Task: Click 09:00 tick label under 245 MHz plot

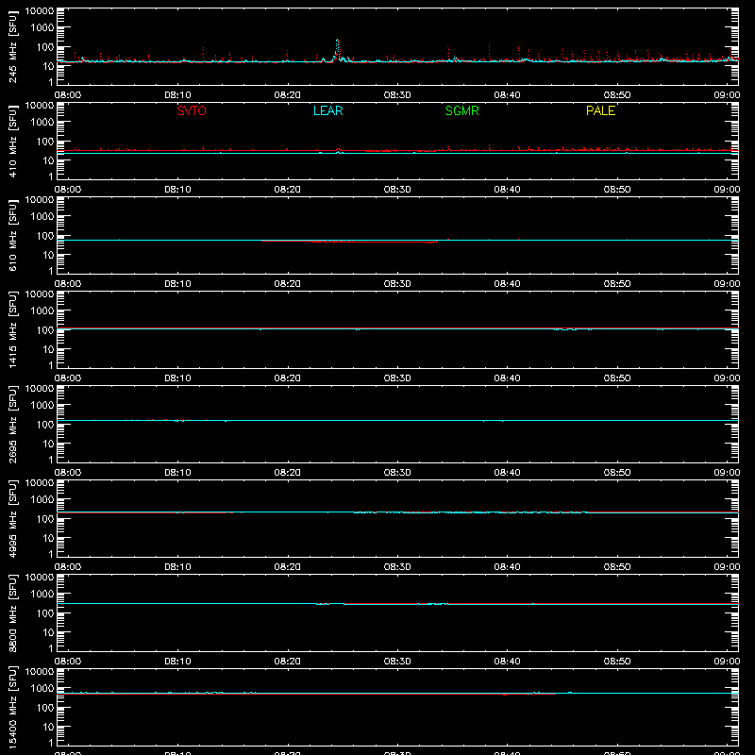Action: [727, 95]
